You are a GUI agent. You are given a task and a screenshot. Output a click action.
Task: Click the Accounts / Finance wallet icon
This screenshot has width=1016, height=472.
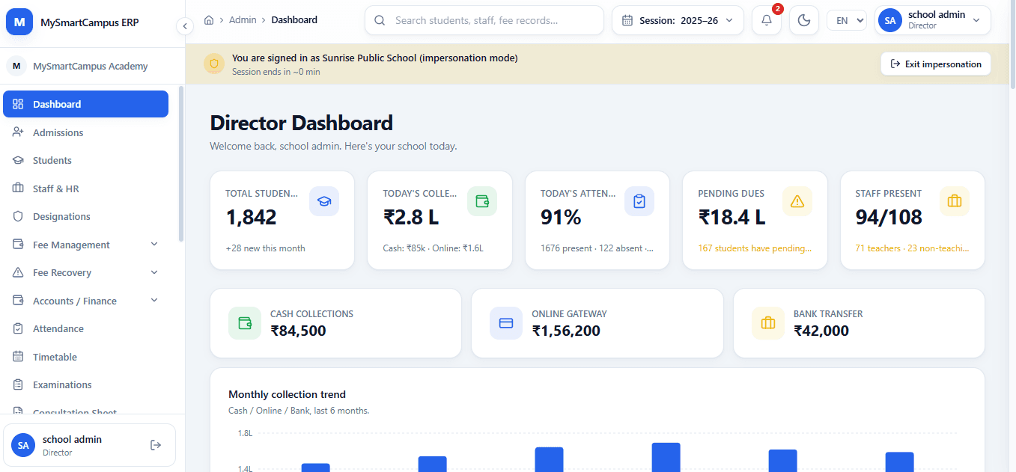pos(19,301)
